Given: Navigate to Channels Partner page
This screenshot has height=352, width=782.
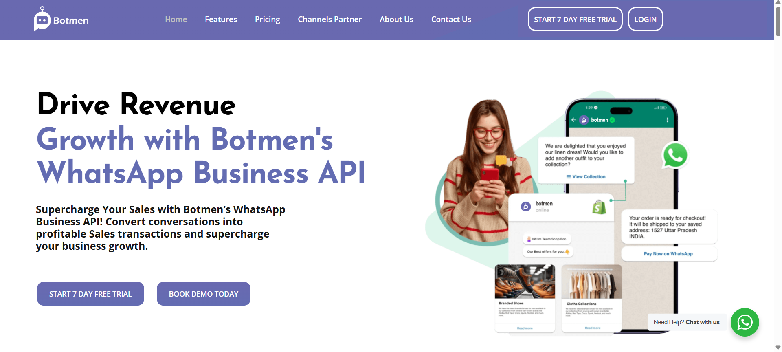Looking at the screenshot, I should [x=329, y=19].
